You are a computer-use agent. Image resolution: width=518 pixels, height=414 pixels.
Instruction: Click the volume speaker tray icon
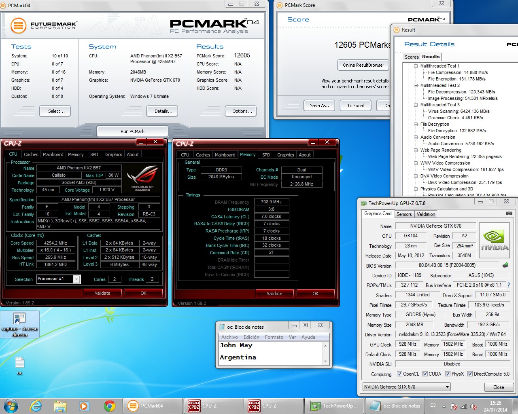click(x=473, y=406)
